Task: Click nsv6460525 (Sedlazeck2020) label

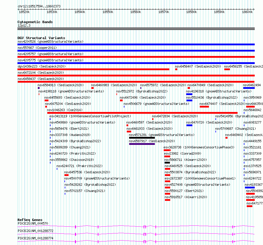Action: point(188,166)
